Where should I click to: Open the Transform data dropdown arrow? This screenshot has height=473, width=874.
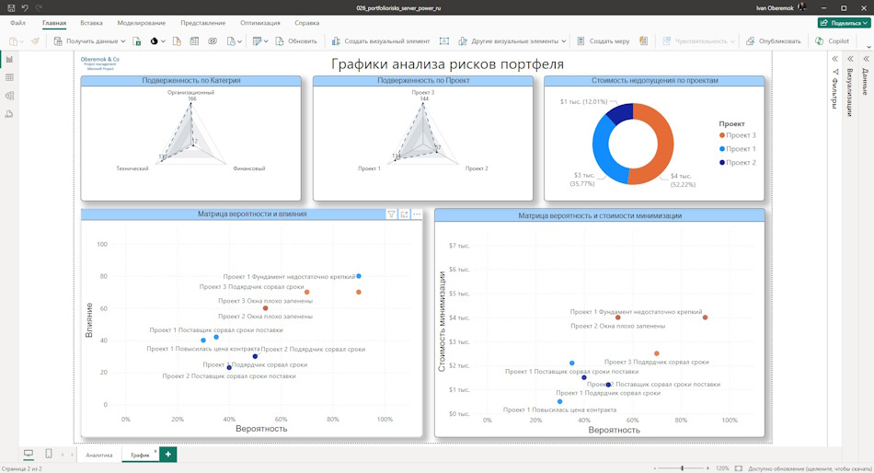(x=266, y=41)
